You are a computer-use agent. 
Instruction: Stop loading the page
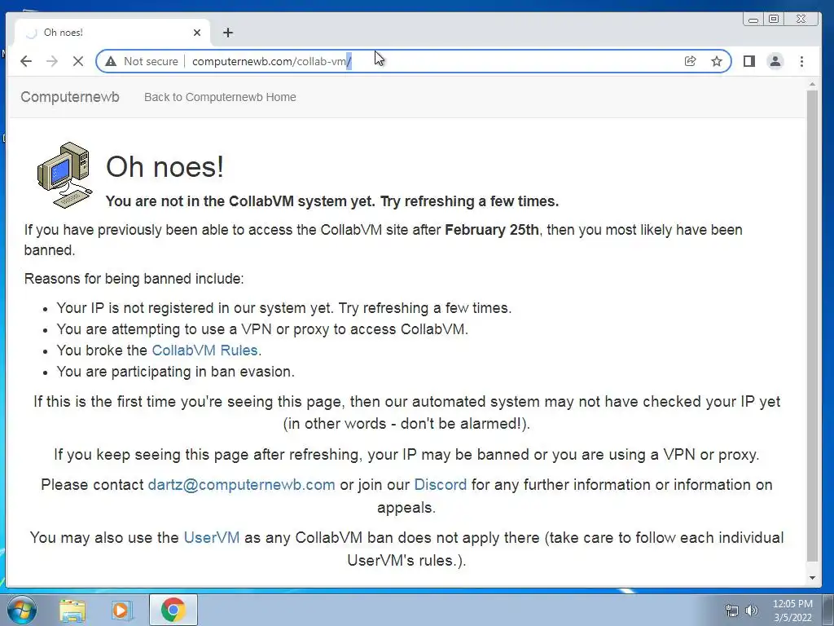point(77,61)
